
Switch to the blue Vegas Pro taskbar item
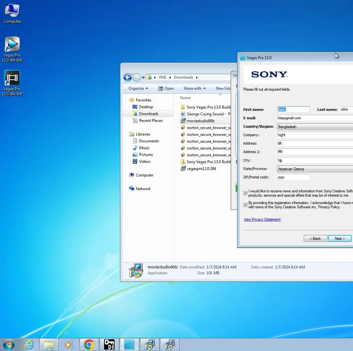[129, 344]
